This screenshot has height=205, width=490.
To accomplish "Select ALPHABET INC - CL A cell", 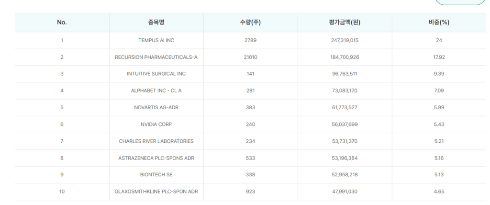I will coord(156,91).
